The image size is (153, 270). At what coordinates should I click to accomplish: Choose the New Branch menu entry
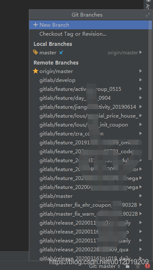coord(89,25)
